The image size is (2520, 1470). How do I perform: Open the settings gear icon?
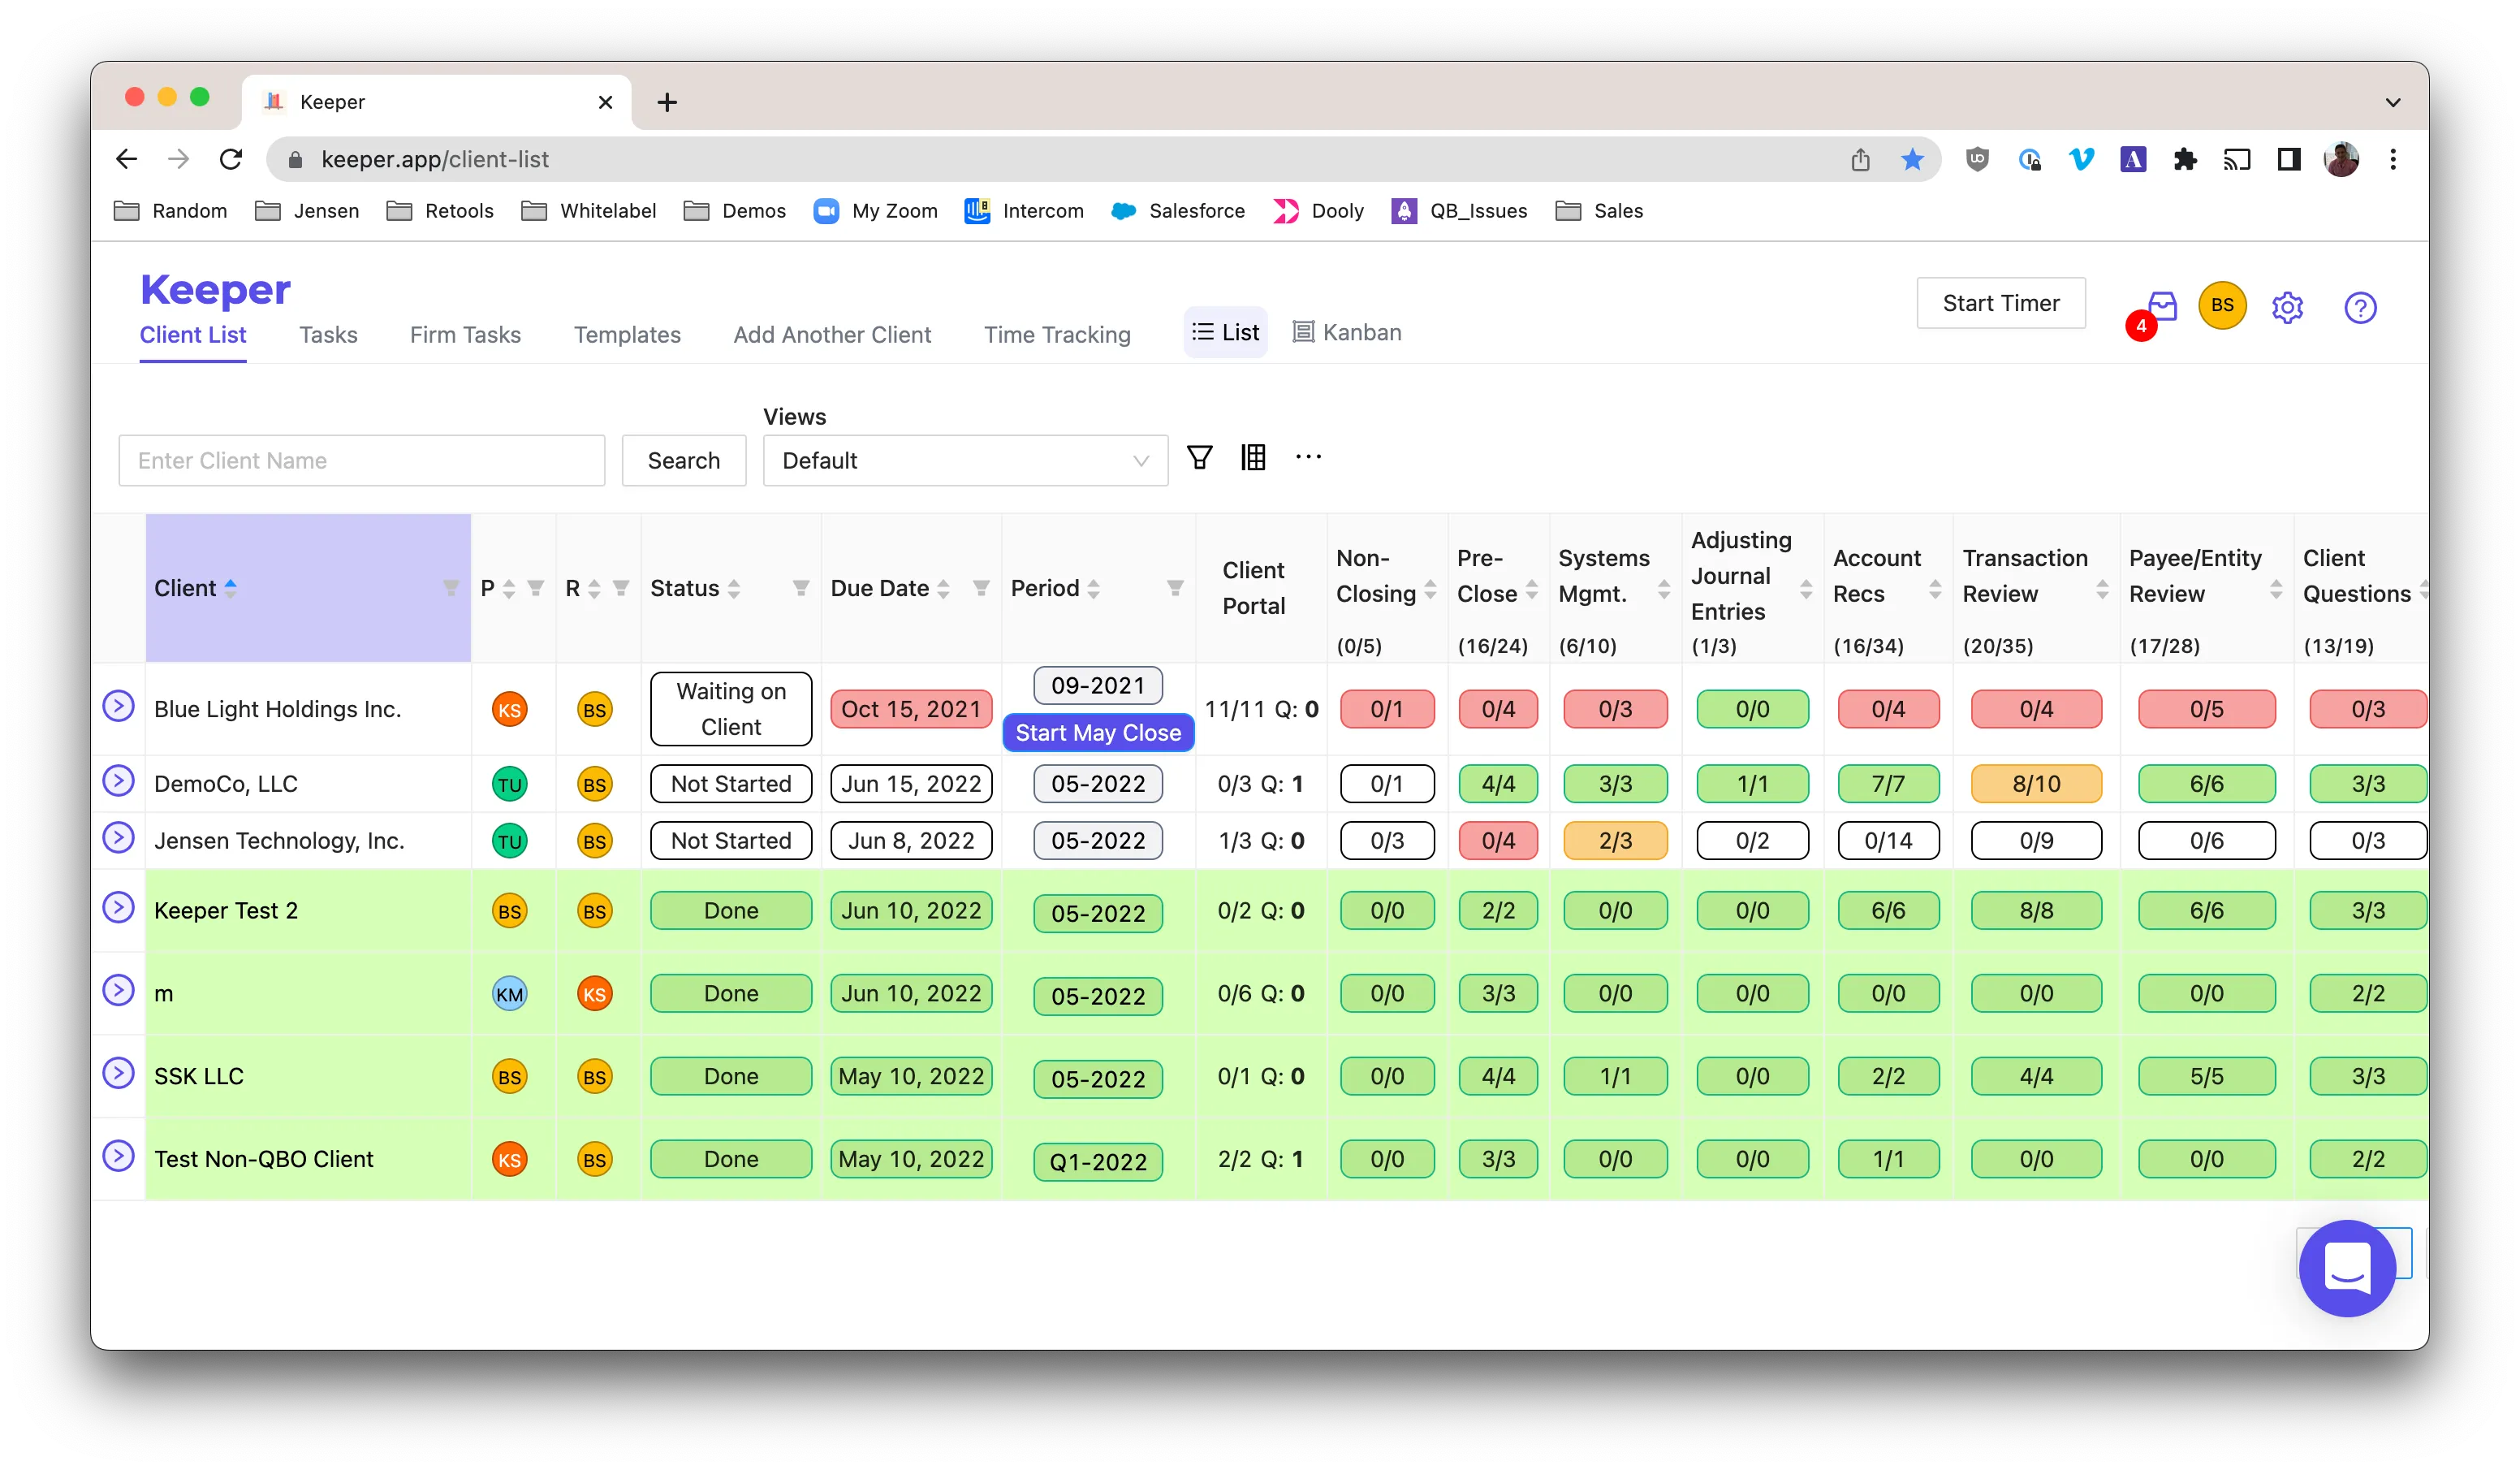[x=2287, y=308]
